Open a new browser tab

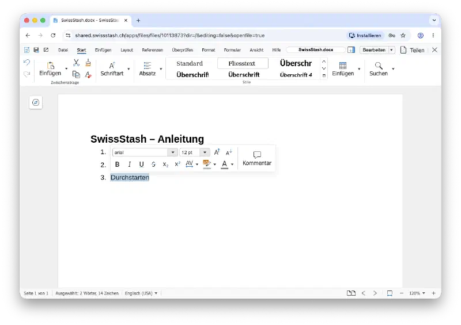[138, 21]
